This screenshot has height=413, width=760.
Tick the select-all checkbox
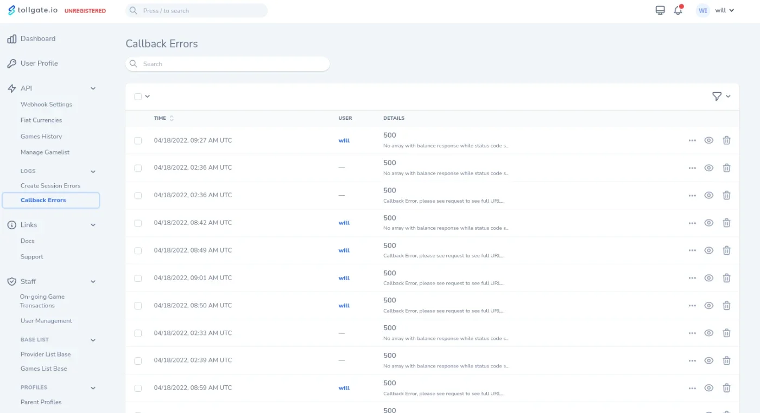[138, 96]
